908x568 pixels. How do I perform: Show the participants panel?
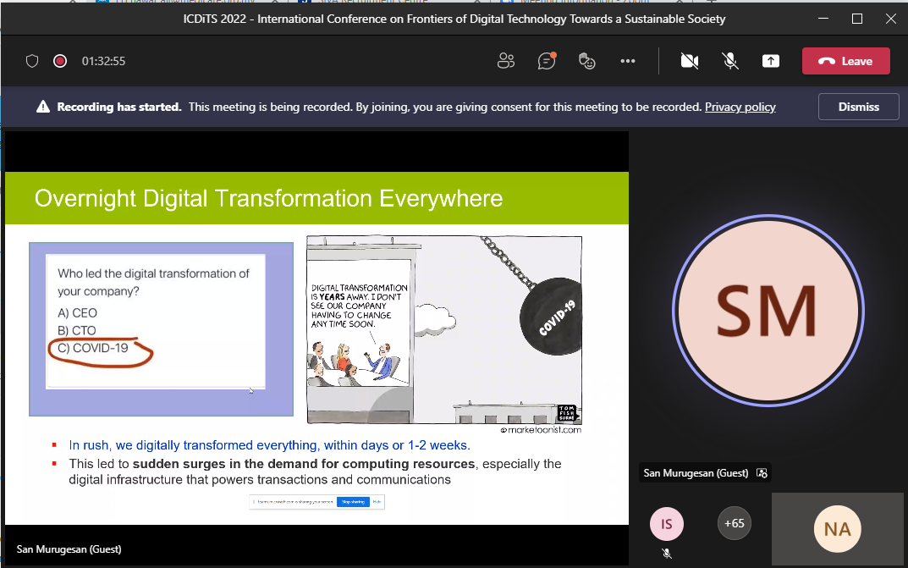pyautogui.click(x=505, y=61)
